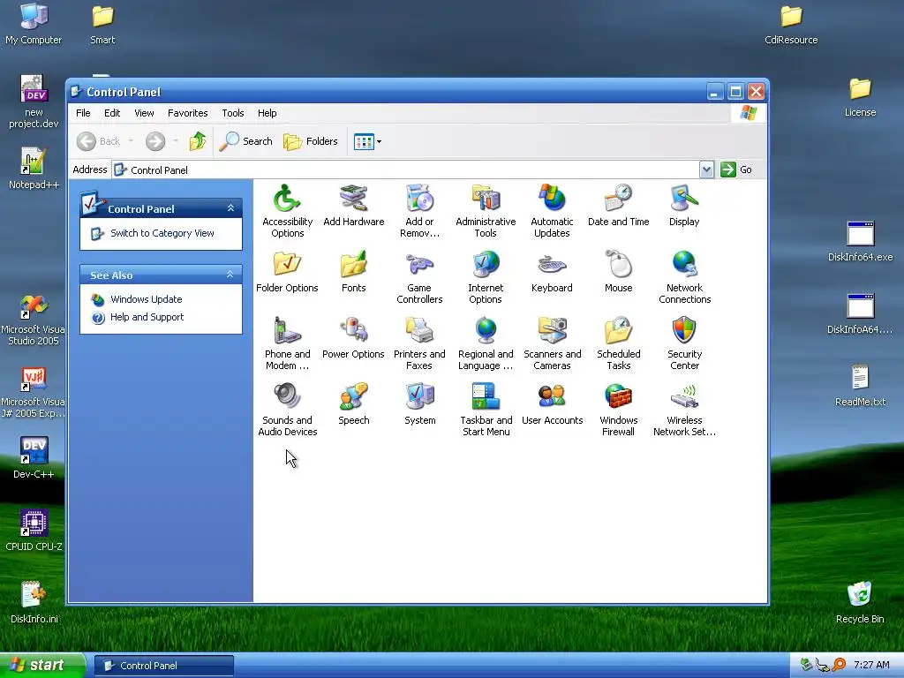Click Help and Support link

tap(147, 317)
